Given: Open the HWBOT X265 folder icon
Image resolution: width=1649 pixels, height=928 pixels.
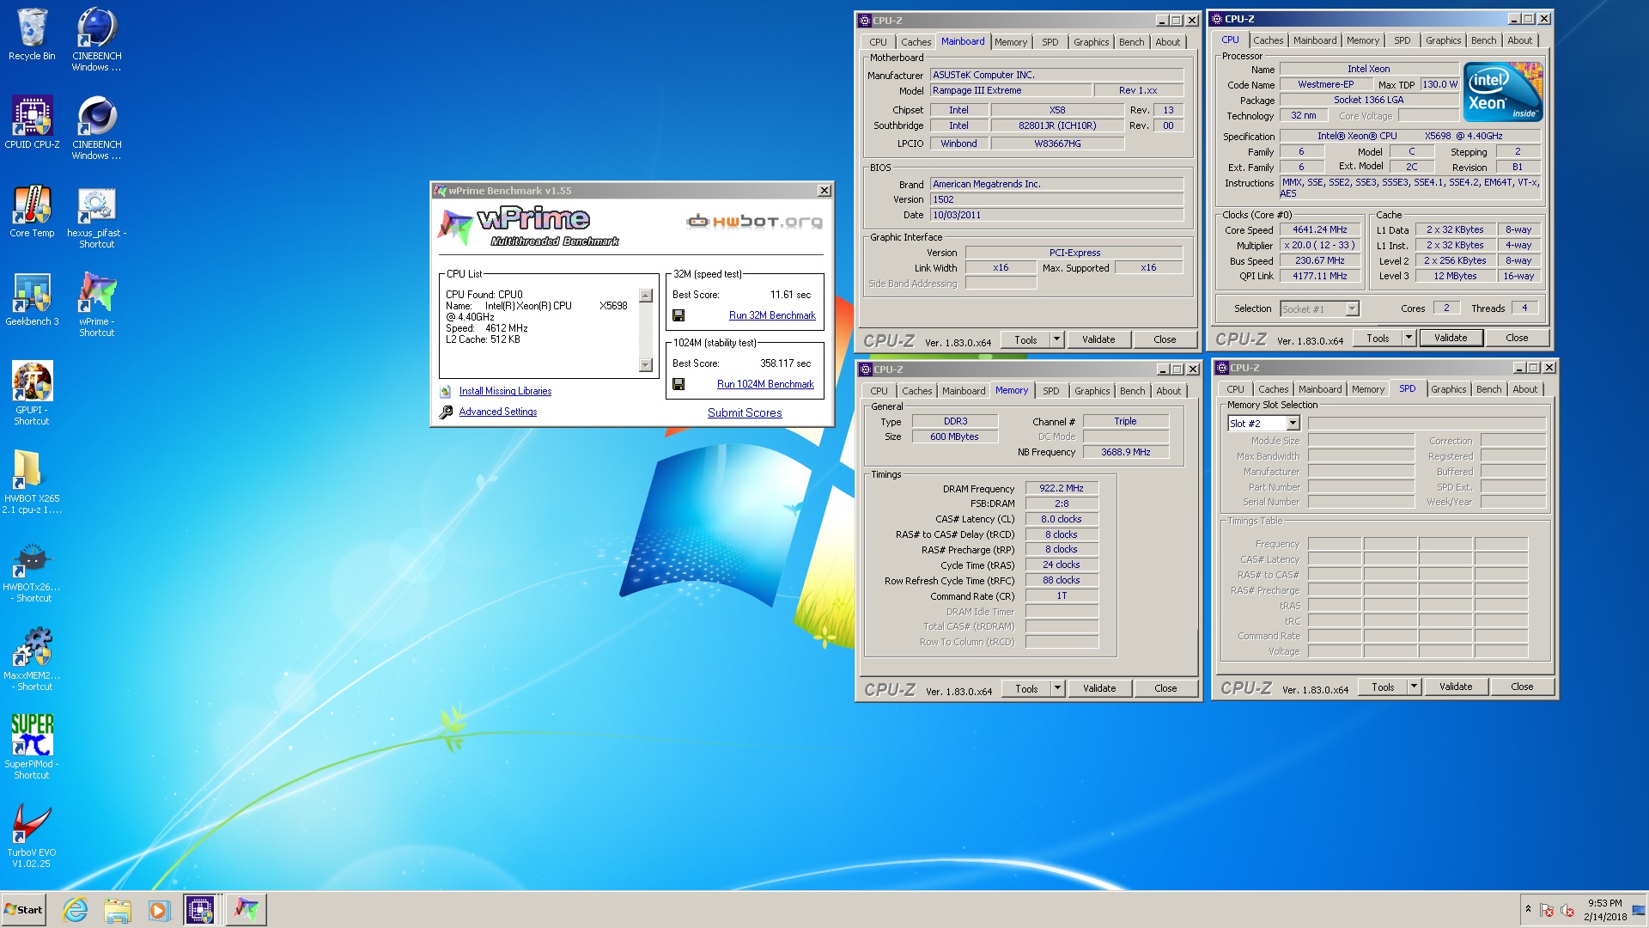Looking at the screenshot, I should pos(32,482).
